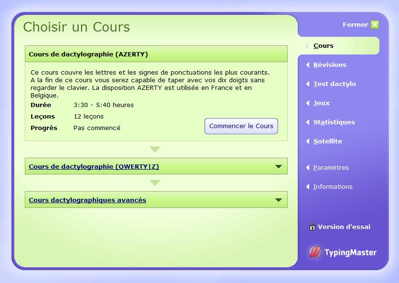This screenshot has width=399, height=283.
Task: Click the arrow icon beside Jeux
Action: tap(308, 103)
